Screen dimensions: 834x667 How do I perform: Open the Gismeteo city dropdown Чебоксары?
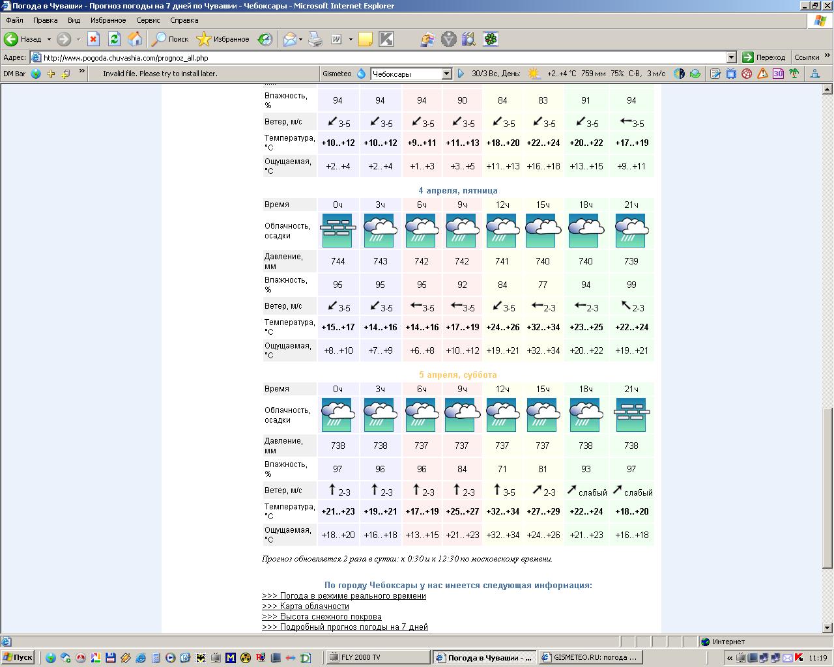(x=446, y=74)
